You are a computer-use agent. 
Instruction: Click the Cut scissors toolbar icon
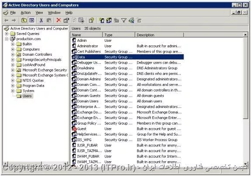click(41, 20)
